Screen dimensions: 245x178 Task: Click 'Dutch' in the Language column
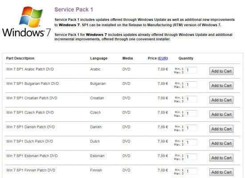(95, 142)
